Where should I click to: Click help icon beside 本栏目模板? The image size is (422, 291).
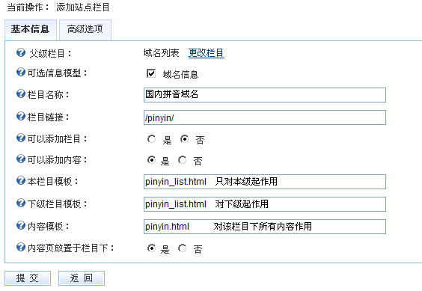pyautogui.click(x=21, y=180)
